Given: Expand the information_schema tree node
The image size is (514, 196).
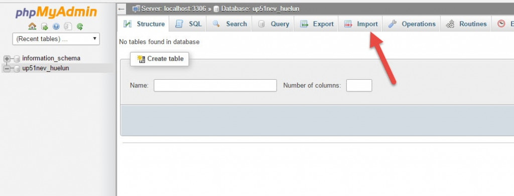Looking at the screenshot, I should pyautogui.click(x=7, y=59).
